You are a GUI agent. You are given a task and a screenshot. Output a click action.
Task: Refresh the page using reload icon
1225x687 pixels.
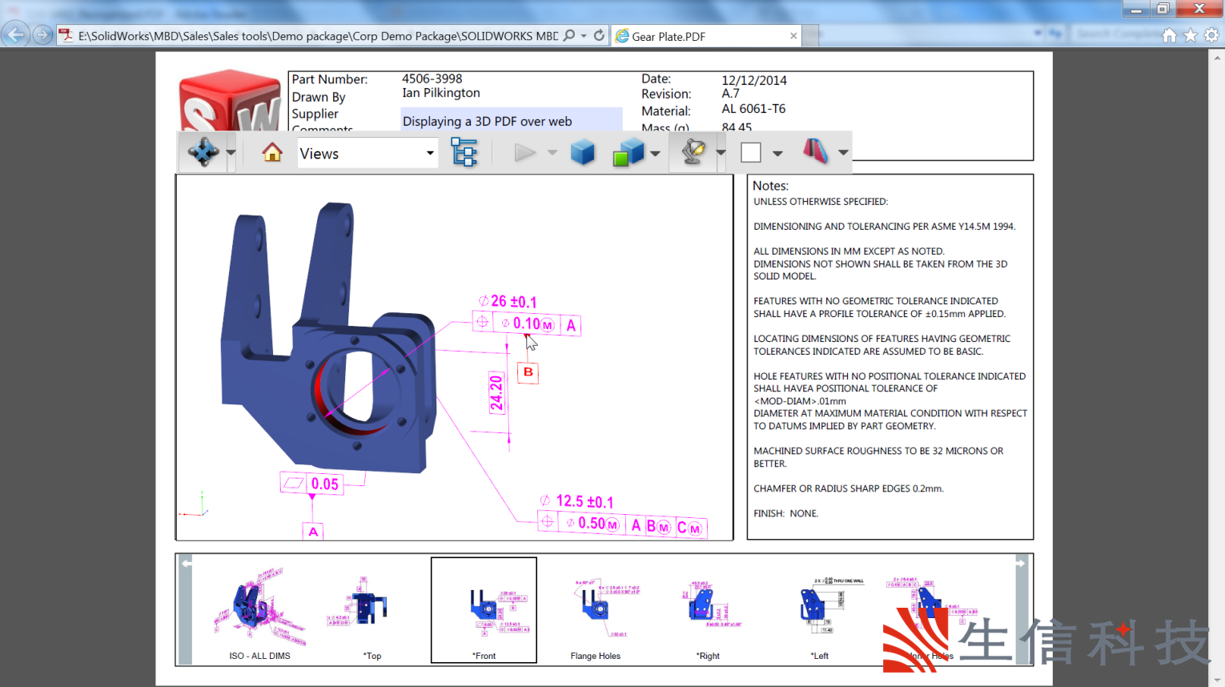(599, 35)
